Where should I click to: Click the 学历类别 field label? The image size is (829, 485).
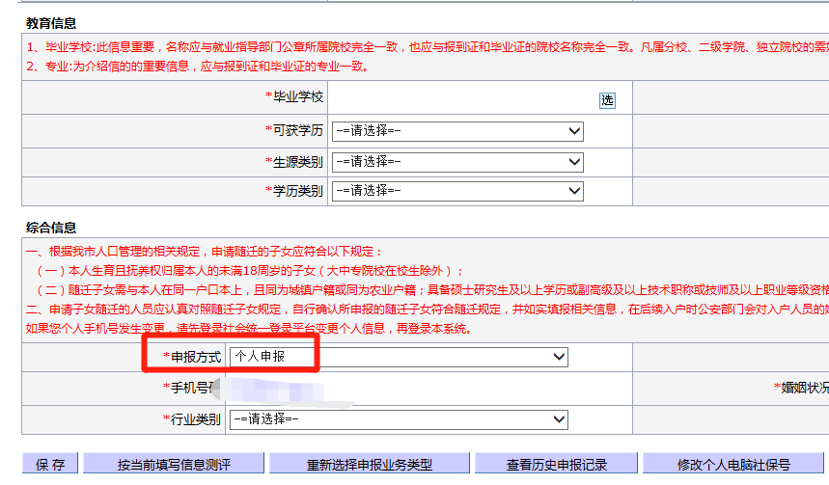(294, 191)
